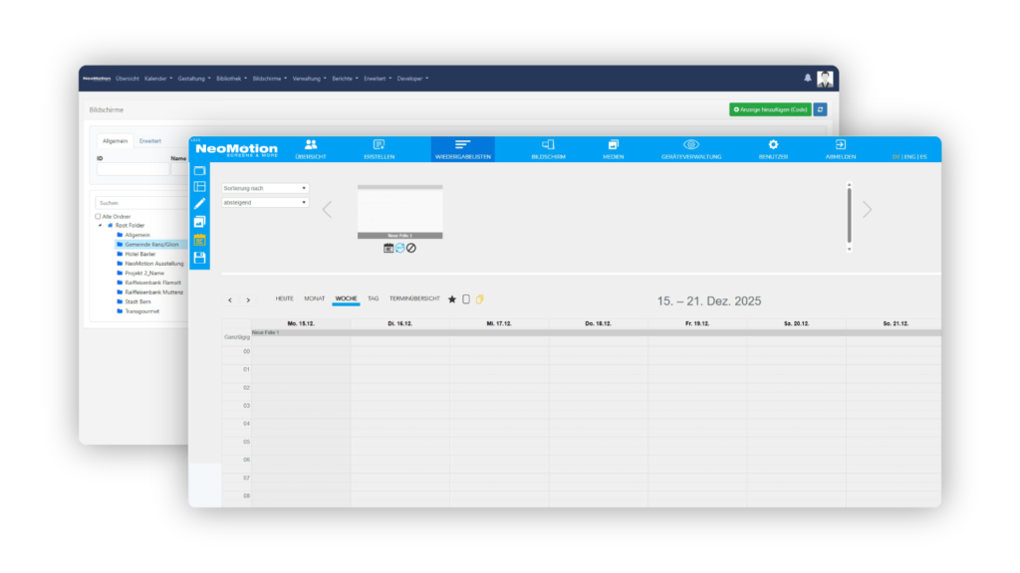Open Benutzer settings gear in top bar
Image resolution: width=1020 pixels, height=573 pixels.
coord(773,149)
